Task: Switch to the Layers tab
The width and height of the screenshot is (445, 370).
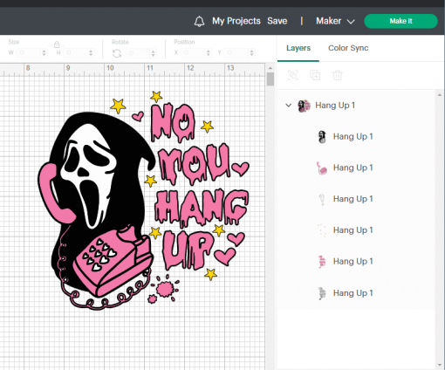Action: (298, 48)
